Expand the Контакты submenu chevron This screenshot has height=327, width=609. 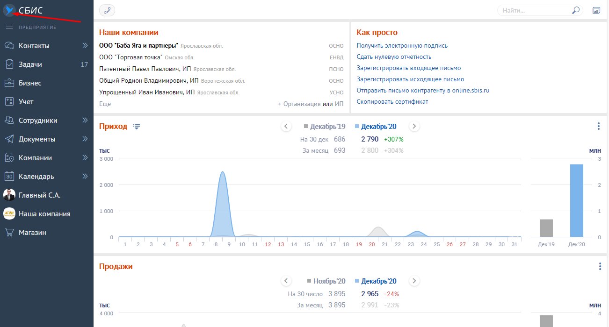[85, 46]
